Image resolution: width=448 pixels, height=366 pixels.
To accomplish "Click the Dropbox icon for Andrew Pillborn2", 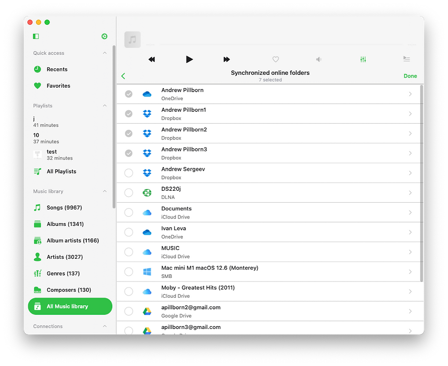I will click(147, 134).
